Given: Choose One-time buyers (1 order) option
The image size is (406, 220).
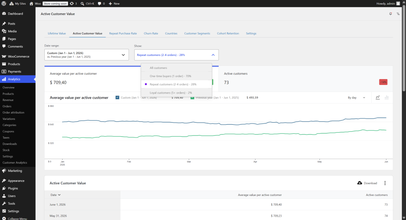Looking at the screenshot, I should [x=176, y=76].
